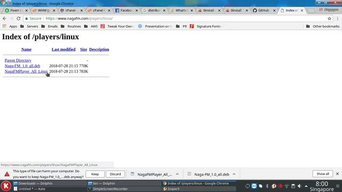342x192 pixels.
Task: Sort listing by Name column
Action: (x=26, y=50)
